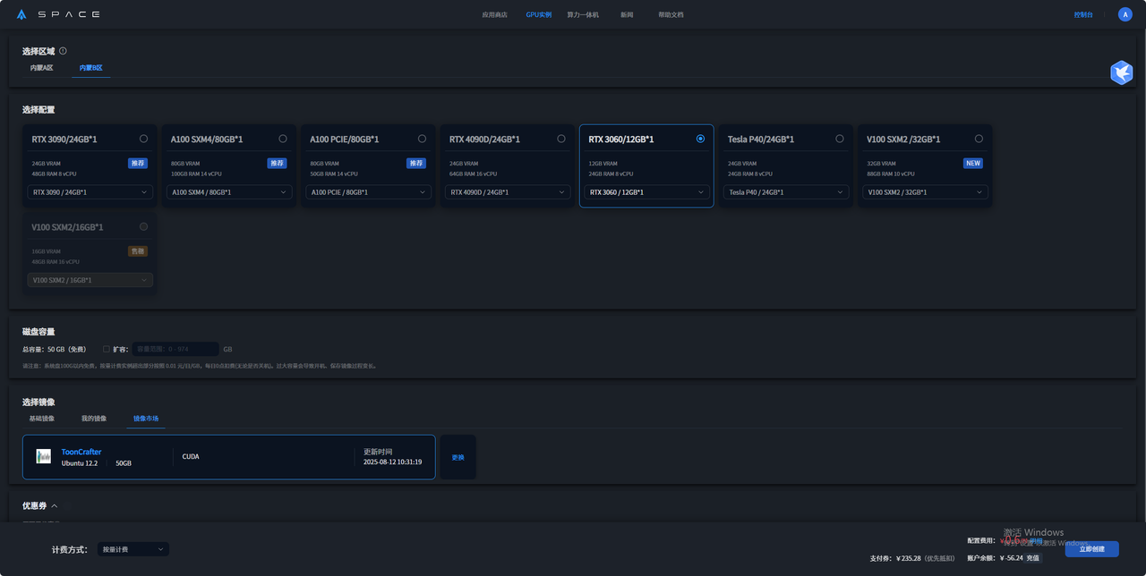Click the RTX 3060/12GB*1 selected radio button
Screen dimensions: 1146x576
tap(700, 139)
